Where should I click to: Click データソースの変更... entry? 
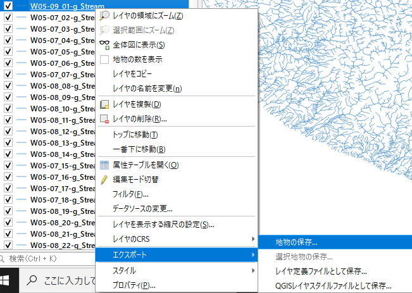click(x=142, y=208)
